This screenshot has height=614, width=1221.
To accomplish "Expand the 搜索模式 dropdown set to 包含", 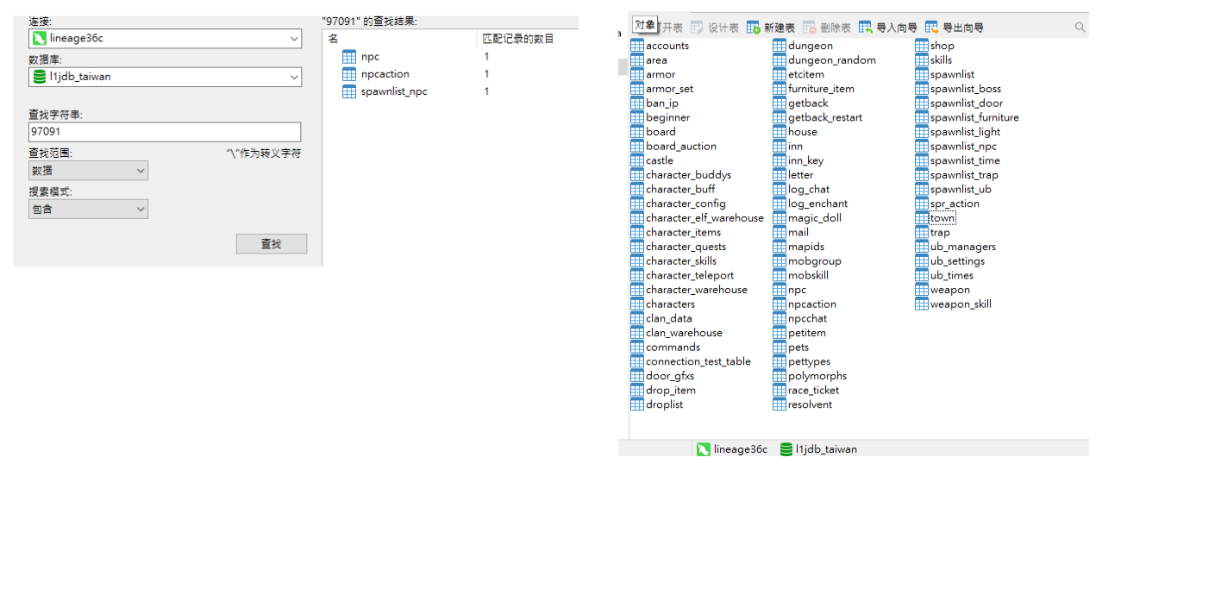I will [88, 209].
